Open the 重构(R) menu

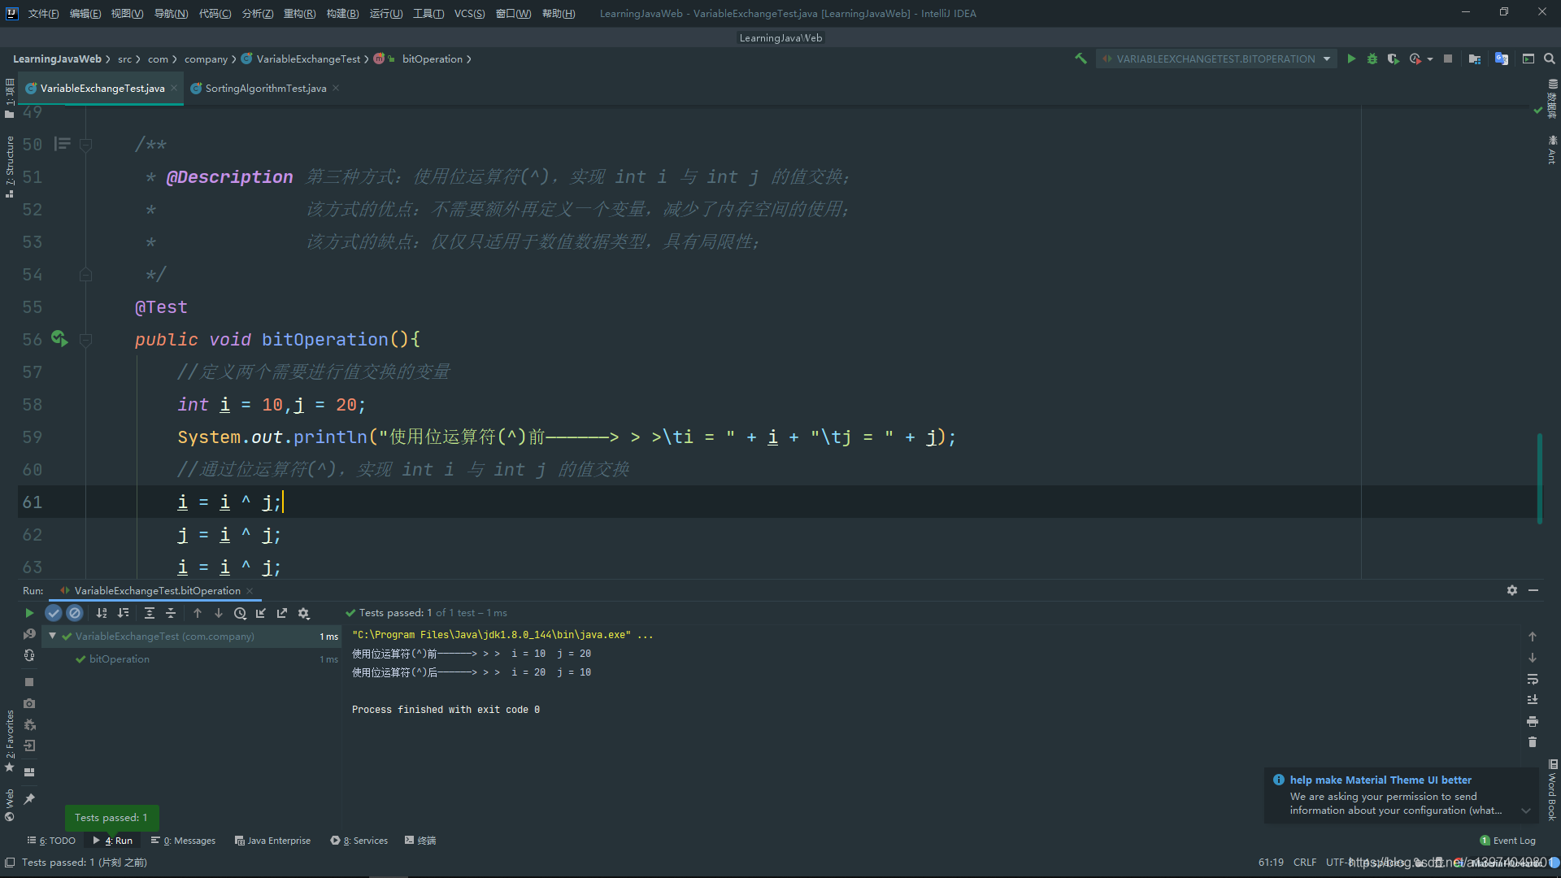(x=299, y=13)
